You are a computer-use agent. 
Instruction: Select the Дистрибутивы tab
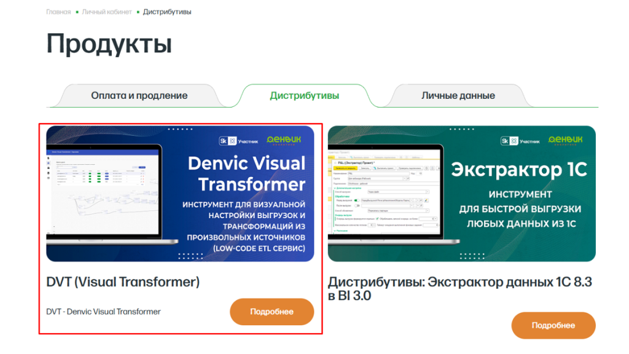305,95
